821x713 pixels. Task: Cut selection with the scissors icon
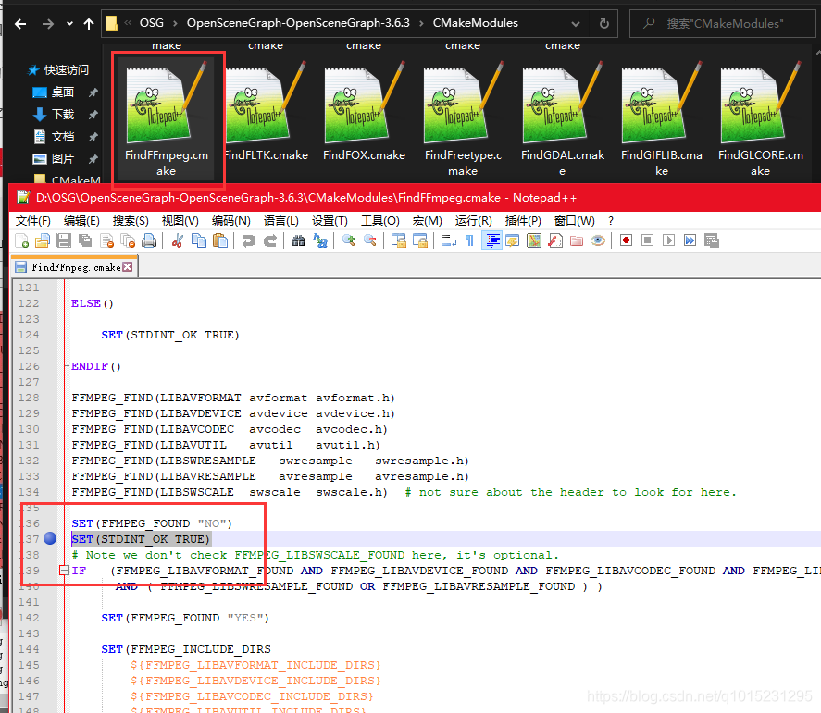pos(178,240)
